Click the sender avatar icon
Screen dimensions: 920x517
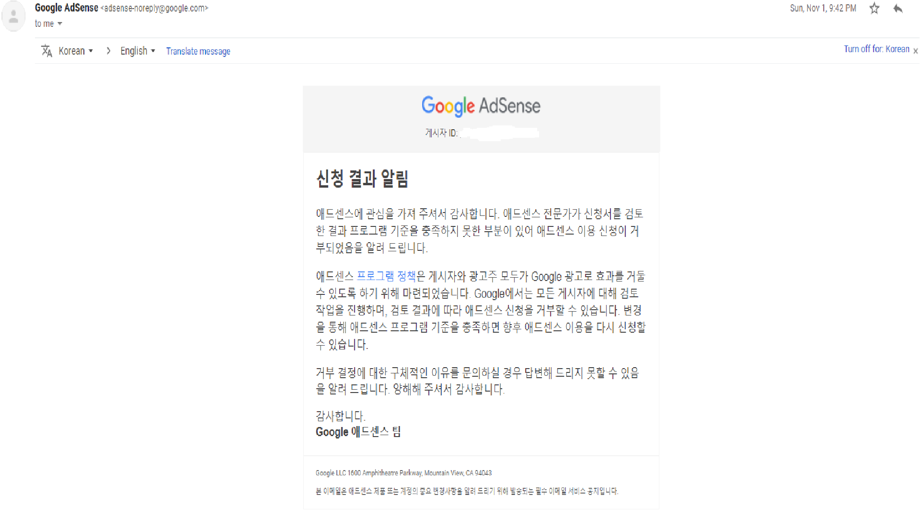click(x=13, y=16)
